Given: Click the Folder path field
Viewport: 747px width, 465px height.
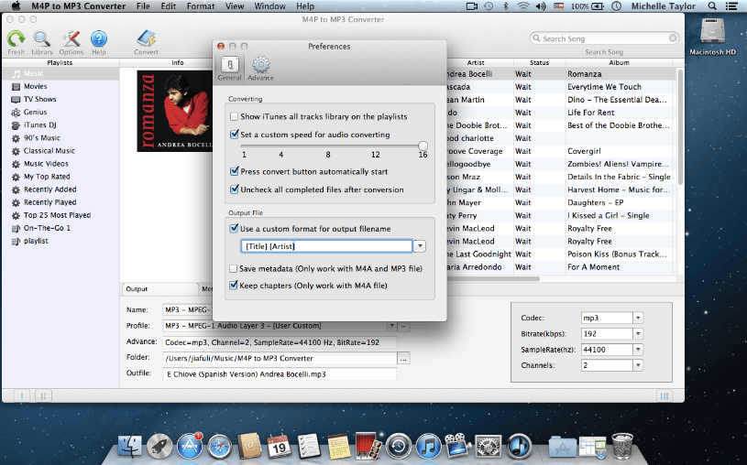Looking at the screenshot, I should (280, 359).
